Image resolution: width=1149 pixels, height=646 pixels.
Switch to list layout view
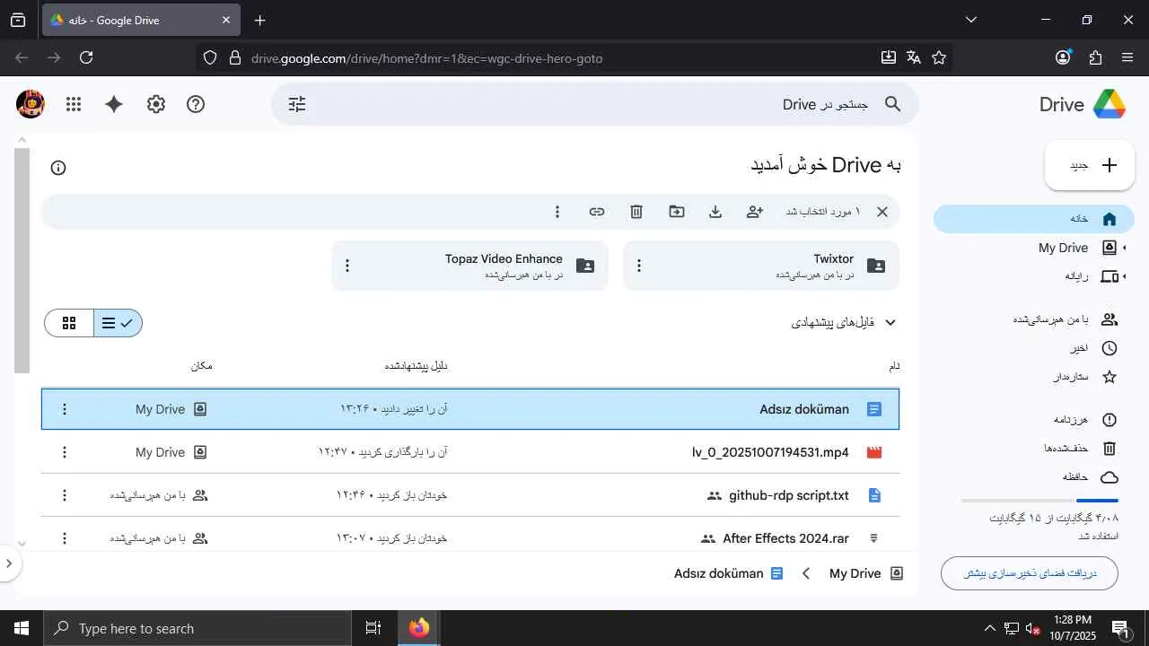[x=118, y=323]
